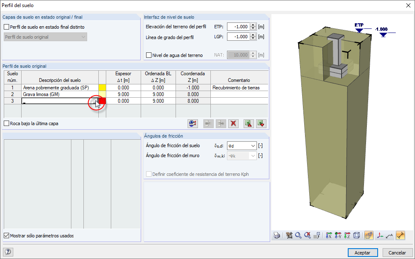The width and height of the screenshot is (415, 259).
Task: Click the magnifier icon with red X
Action: coord(307,235)
